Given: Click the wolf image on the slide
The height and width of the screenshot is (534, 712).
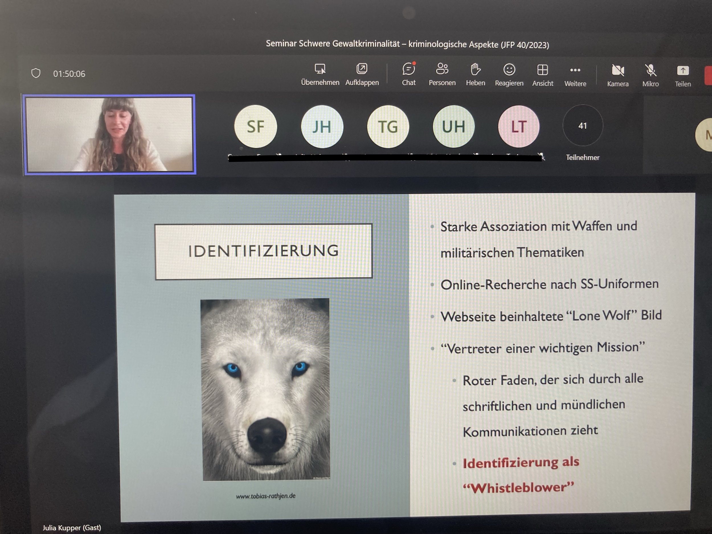Looking at the screenshot, I should tap(265, 390).
